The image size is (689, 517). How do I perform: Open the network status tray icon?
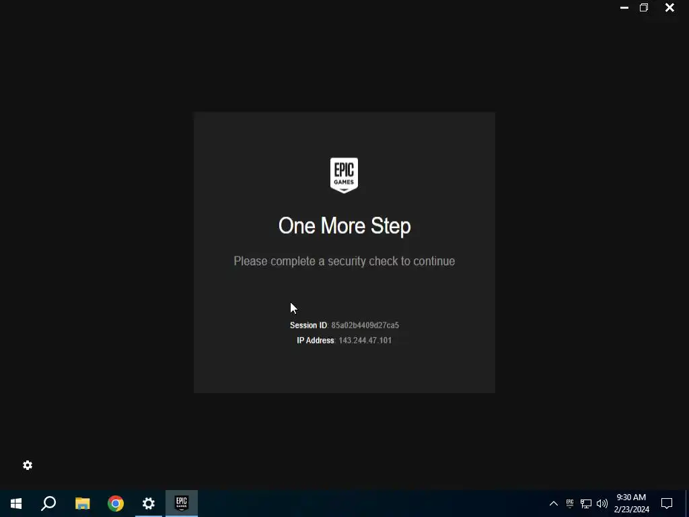pos(586,504)
